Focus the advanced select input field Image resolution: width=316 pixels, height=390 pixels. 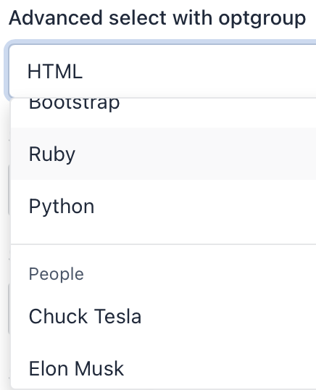coord(162,71)
